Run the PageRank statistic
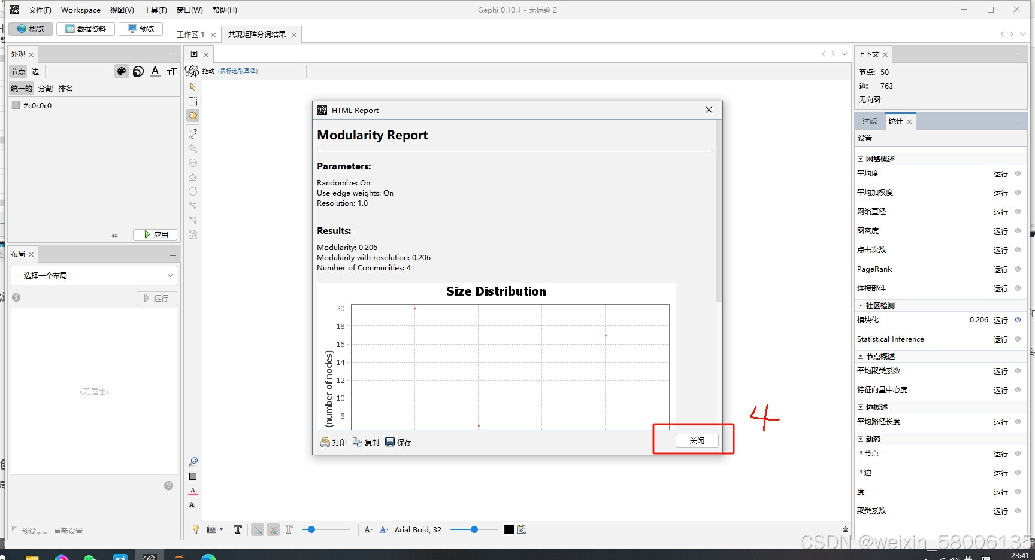The height and width of the screenshot is (560, 1035). pos(1000,269)
